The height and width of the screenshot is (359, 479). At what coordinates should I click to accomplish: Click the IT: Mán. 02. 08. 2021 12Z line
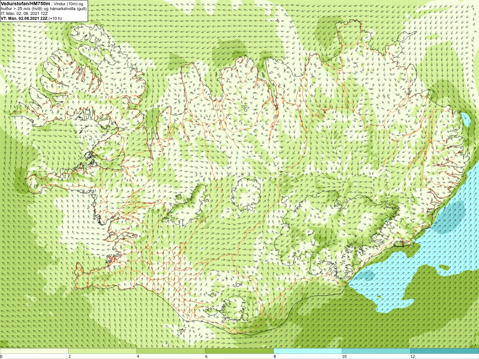[x=24, y=13]
